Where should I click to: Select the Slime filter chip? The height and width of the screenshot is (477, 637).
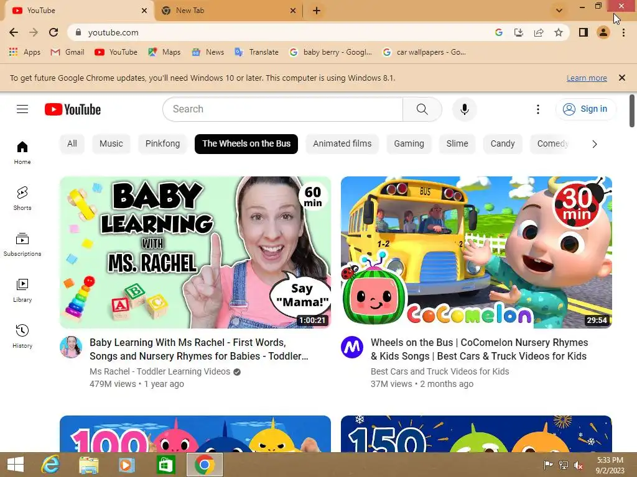click(x=457, y=143)
